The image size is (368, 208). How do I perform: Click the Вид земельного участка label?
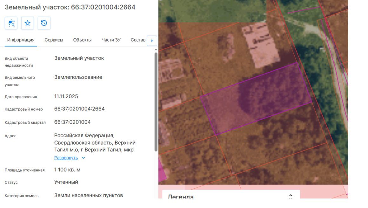(20, 81)
